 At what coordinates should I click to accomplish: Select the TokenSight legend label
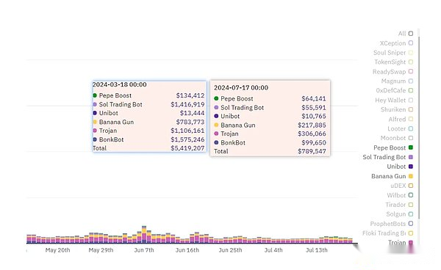390,62
